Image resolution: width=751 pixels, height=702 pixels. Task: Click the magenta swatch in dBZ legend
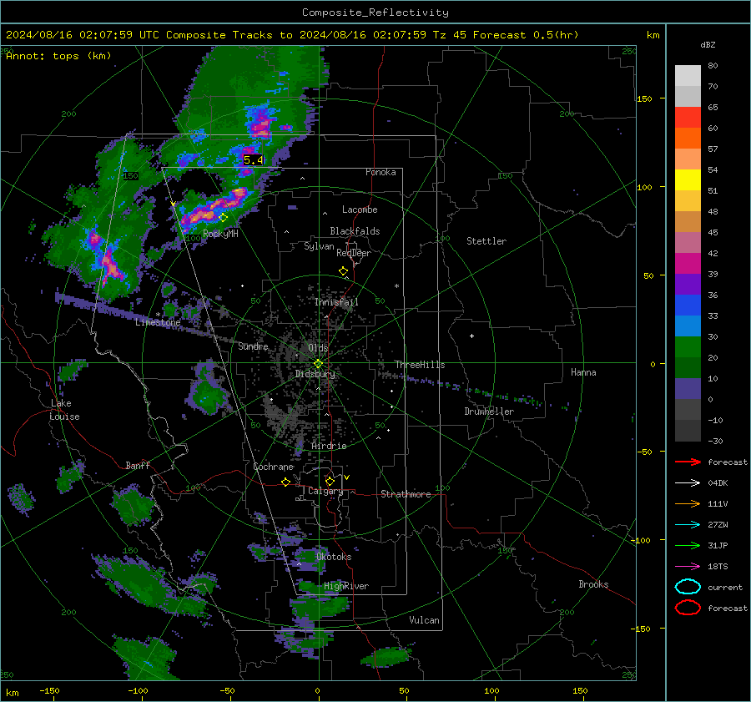(x=688, y=264)
